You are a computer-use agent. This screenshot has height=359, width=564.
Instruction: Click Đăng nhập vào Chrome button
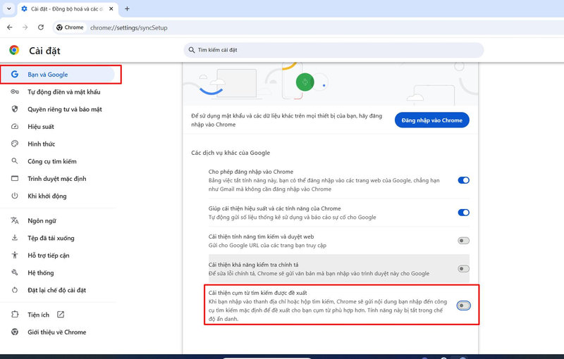pyautogui.click(x=432, y=120)
